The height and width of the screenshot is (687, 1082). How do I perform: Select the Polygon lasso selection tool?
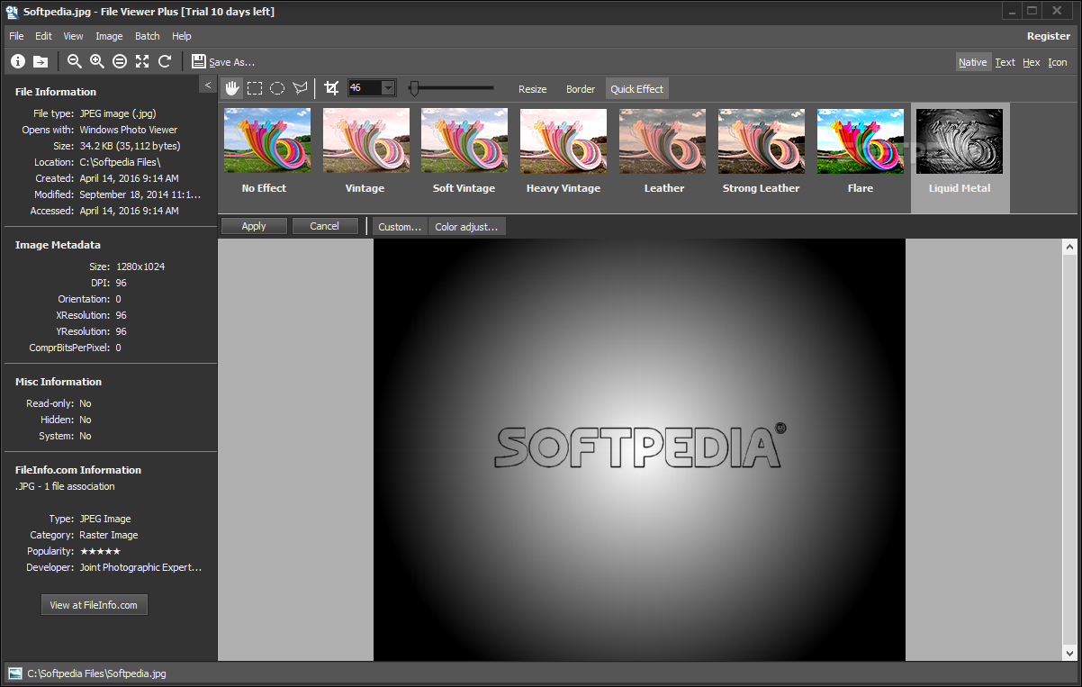click(x=300, y=88)
